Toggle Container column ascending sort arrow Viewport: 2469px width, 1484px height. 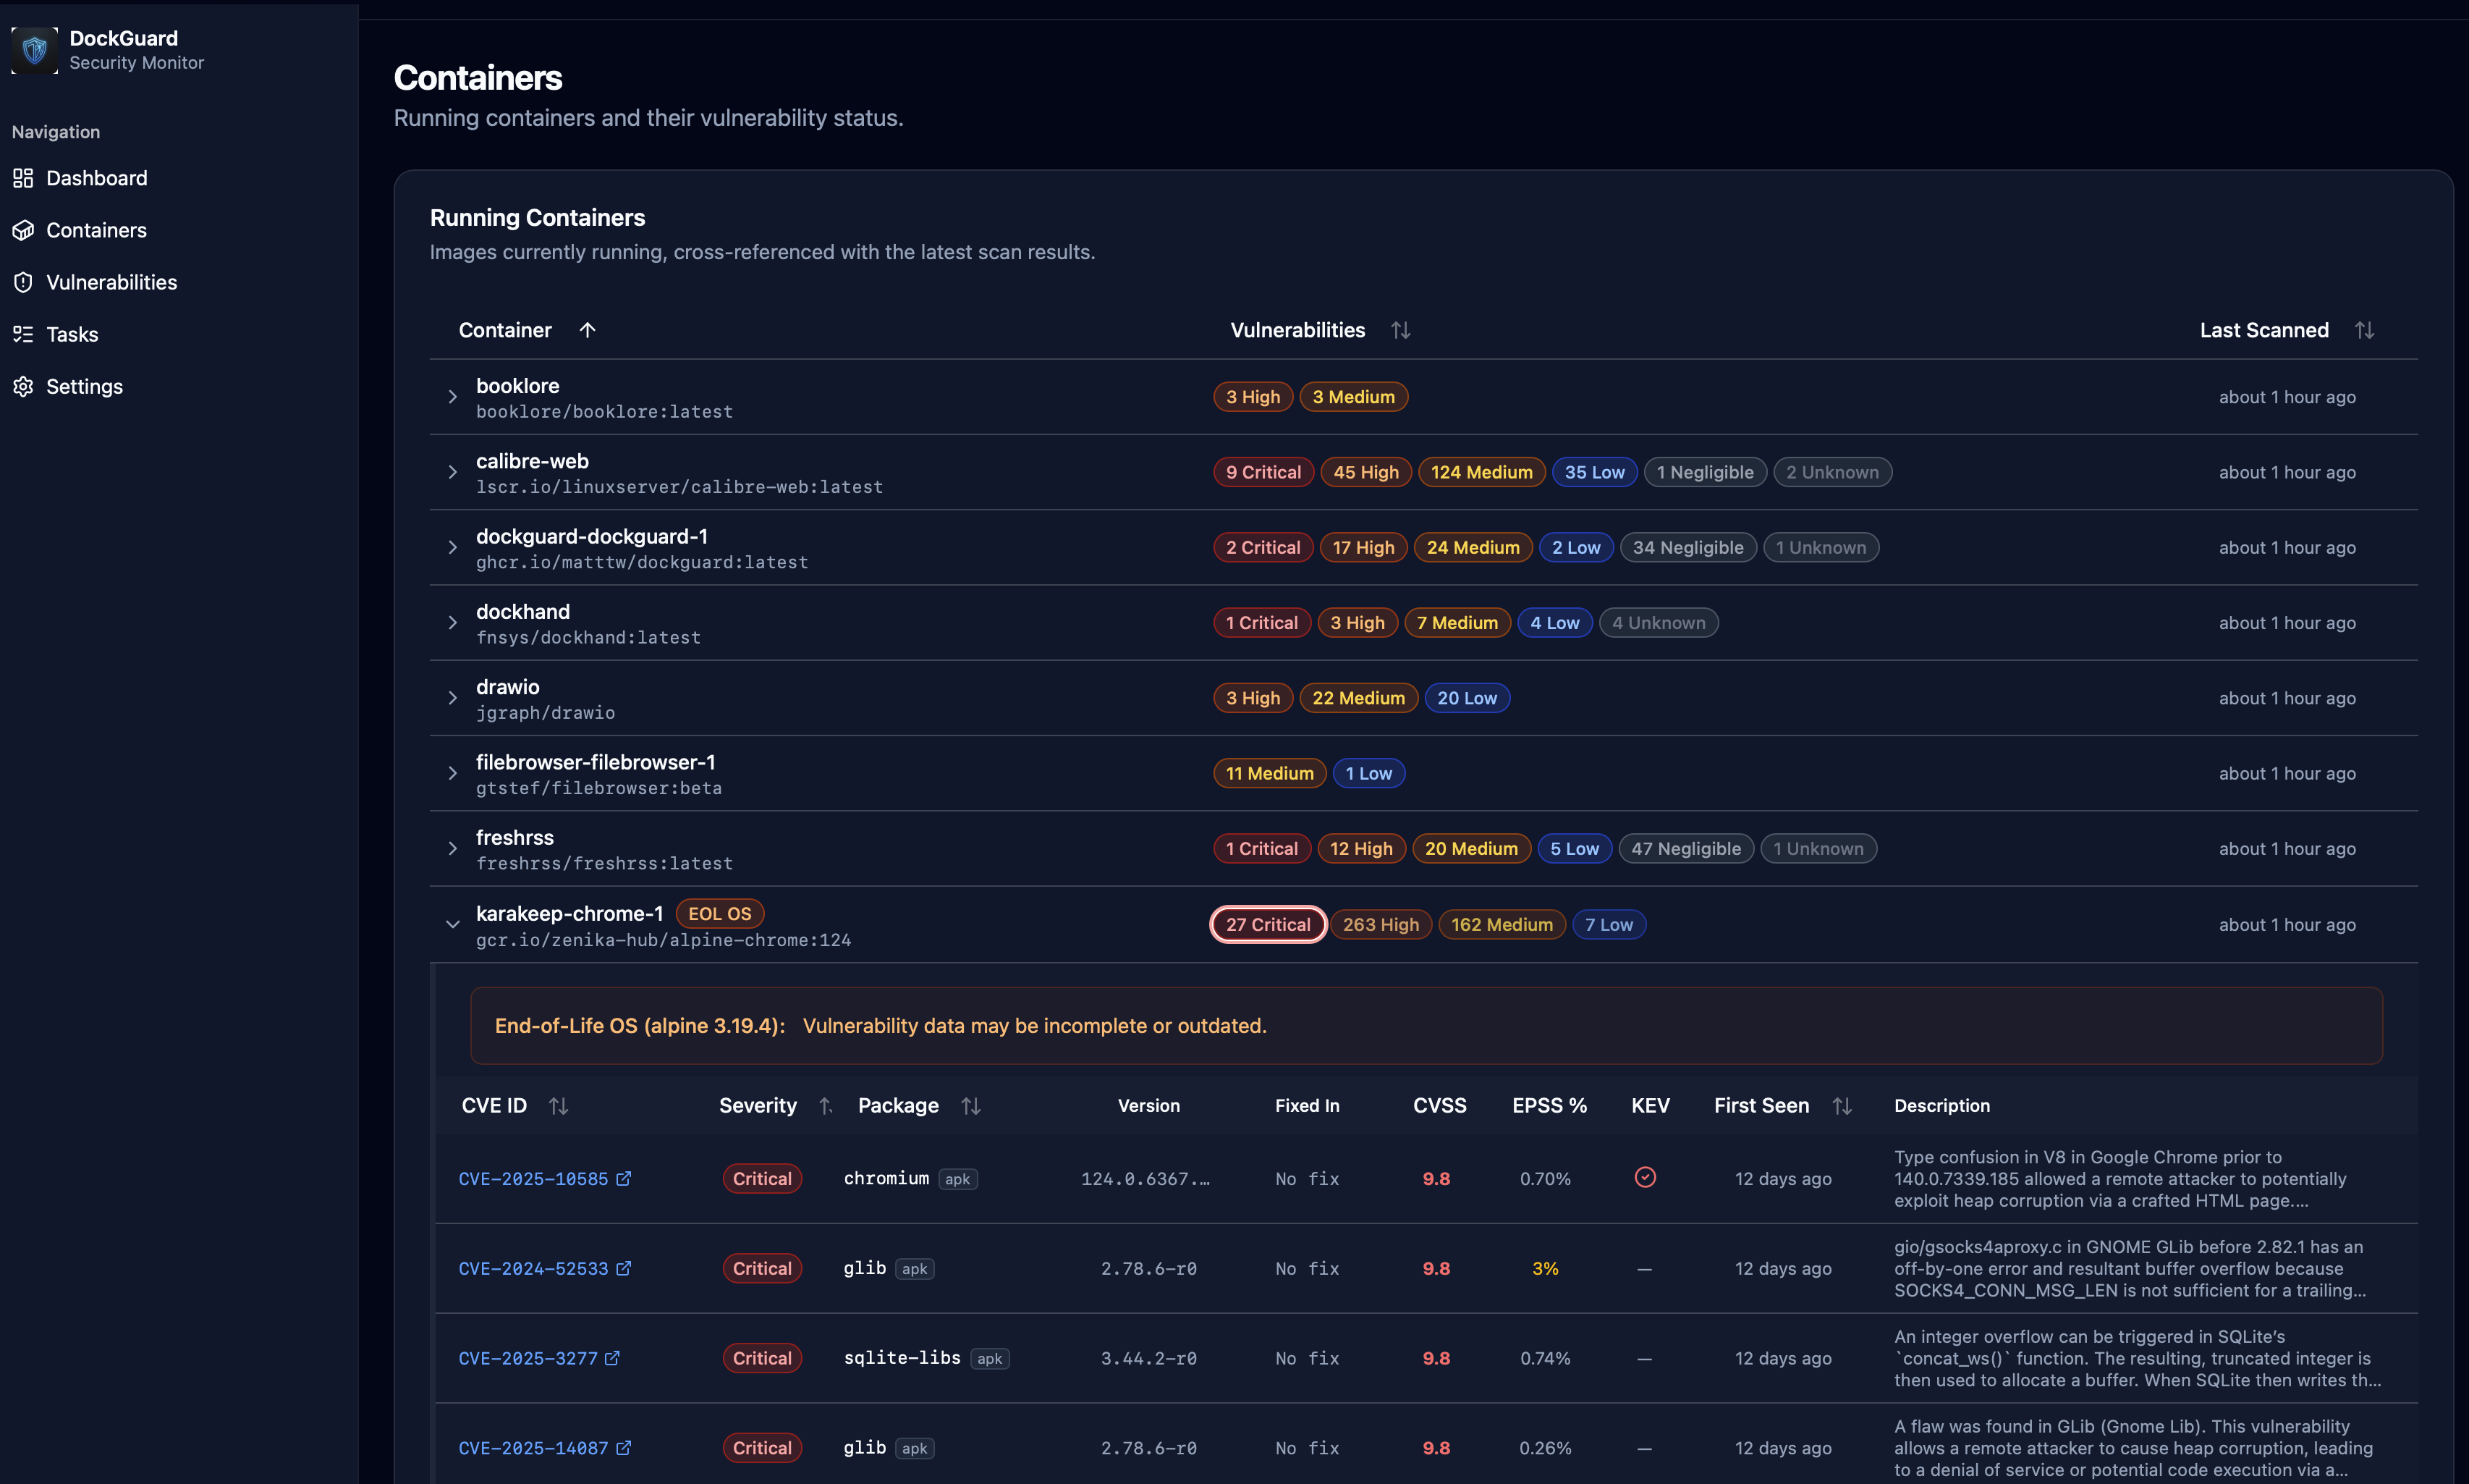click(x=588, y=330)
